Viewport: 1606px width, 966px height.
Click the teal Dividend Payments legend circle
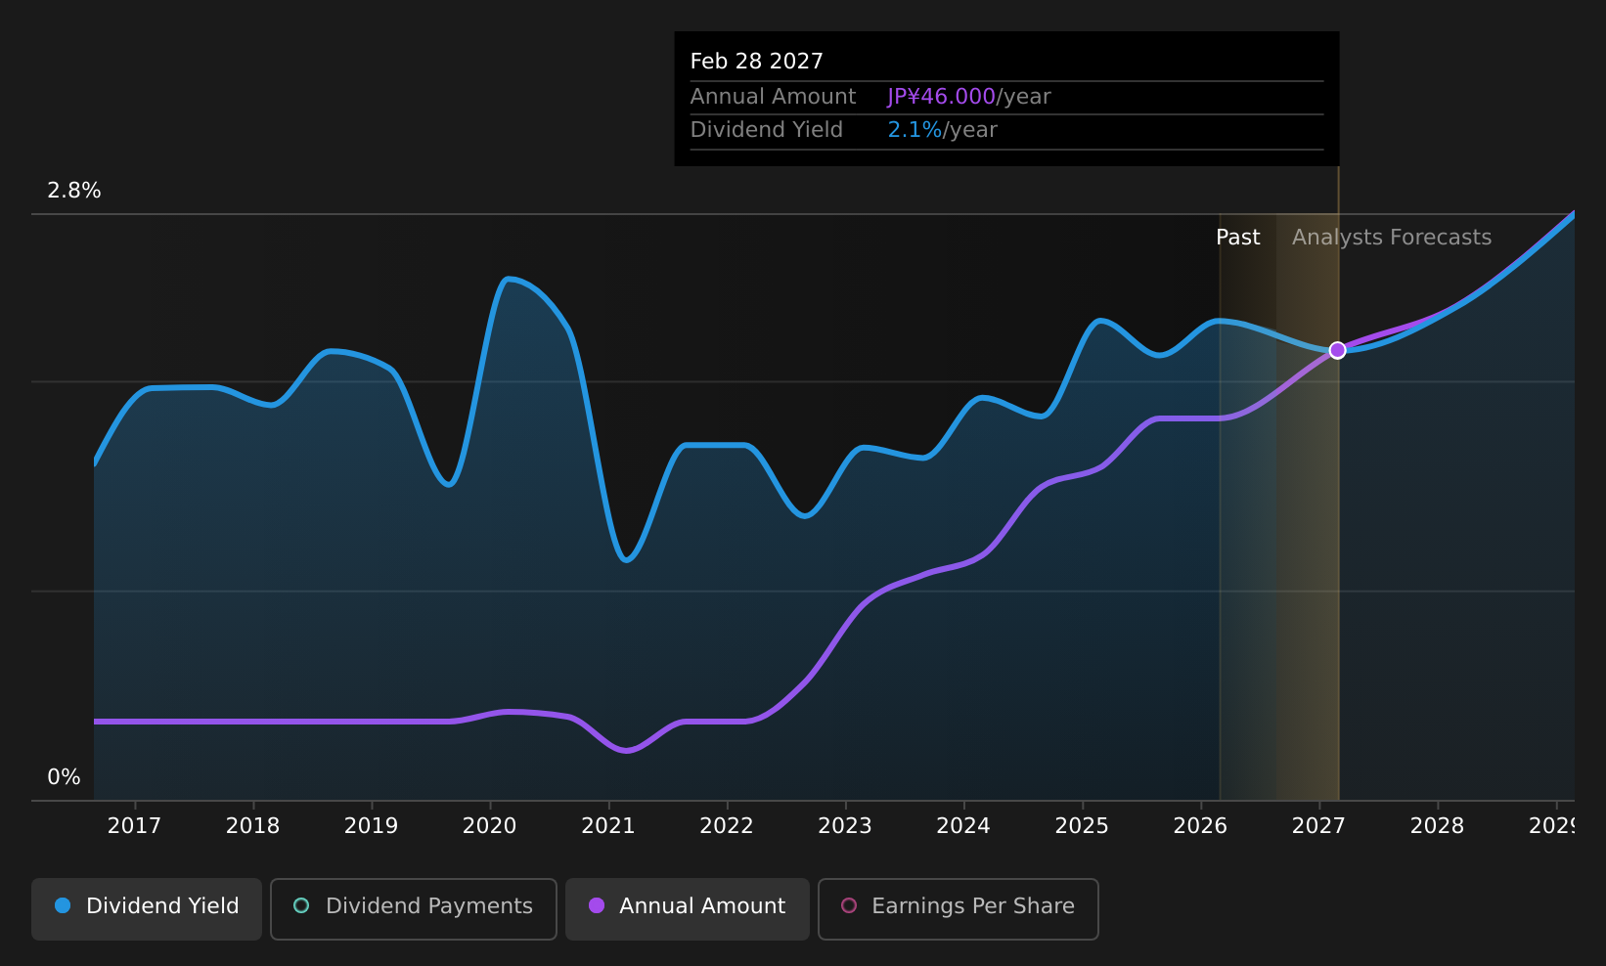pyautogui.click(x=301, y=905)
